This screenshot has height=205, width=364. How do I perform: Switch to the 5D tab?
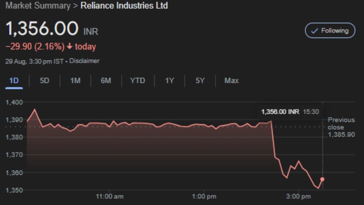tap(44, 81)
